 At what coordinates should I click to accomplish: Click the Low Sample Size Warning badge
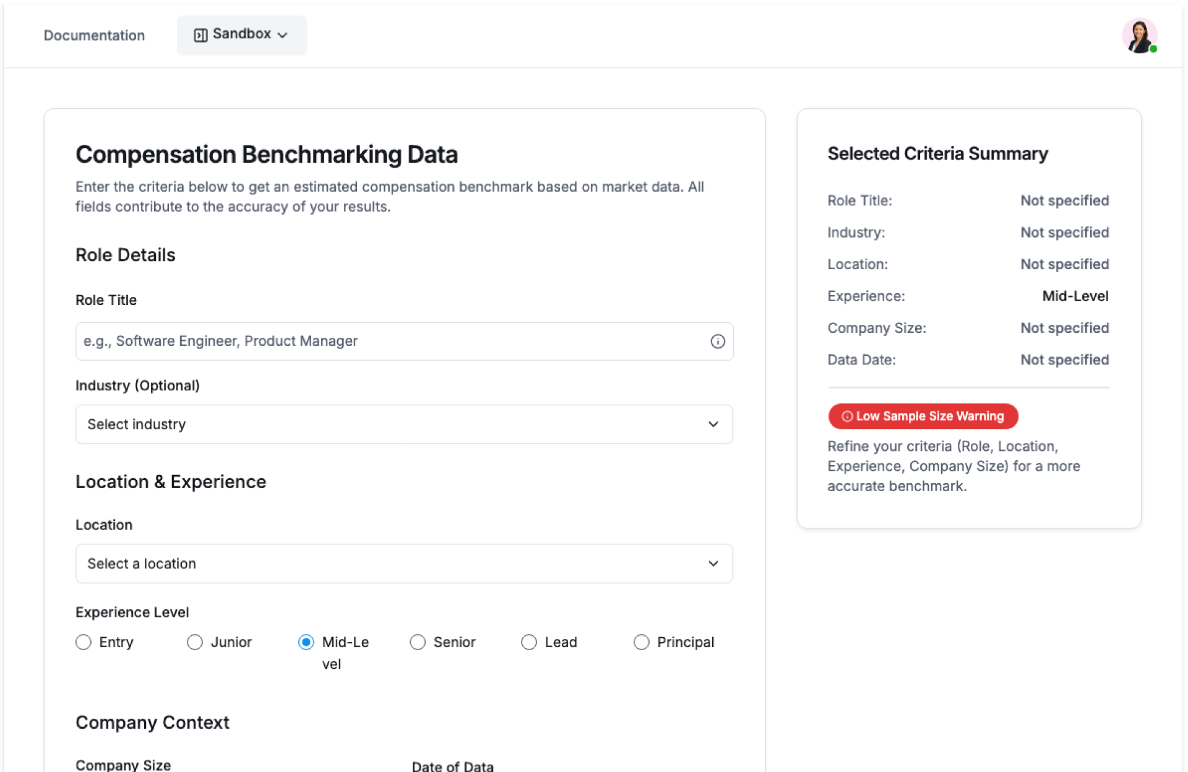[x=923, y=416]
